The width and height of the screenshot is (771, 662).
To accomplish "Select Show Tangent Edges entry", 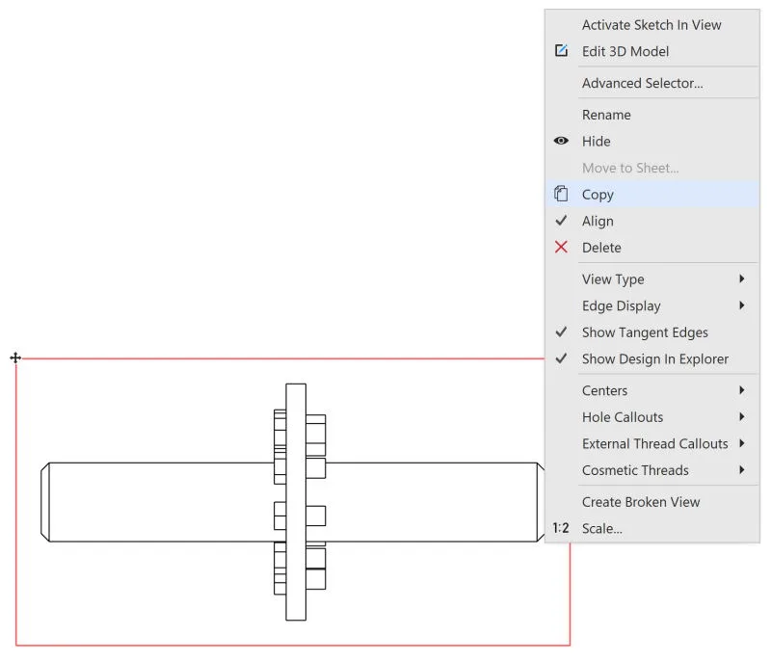I will click(x=652, y=332).
